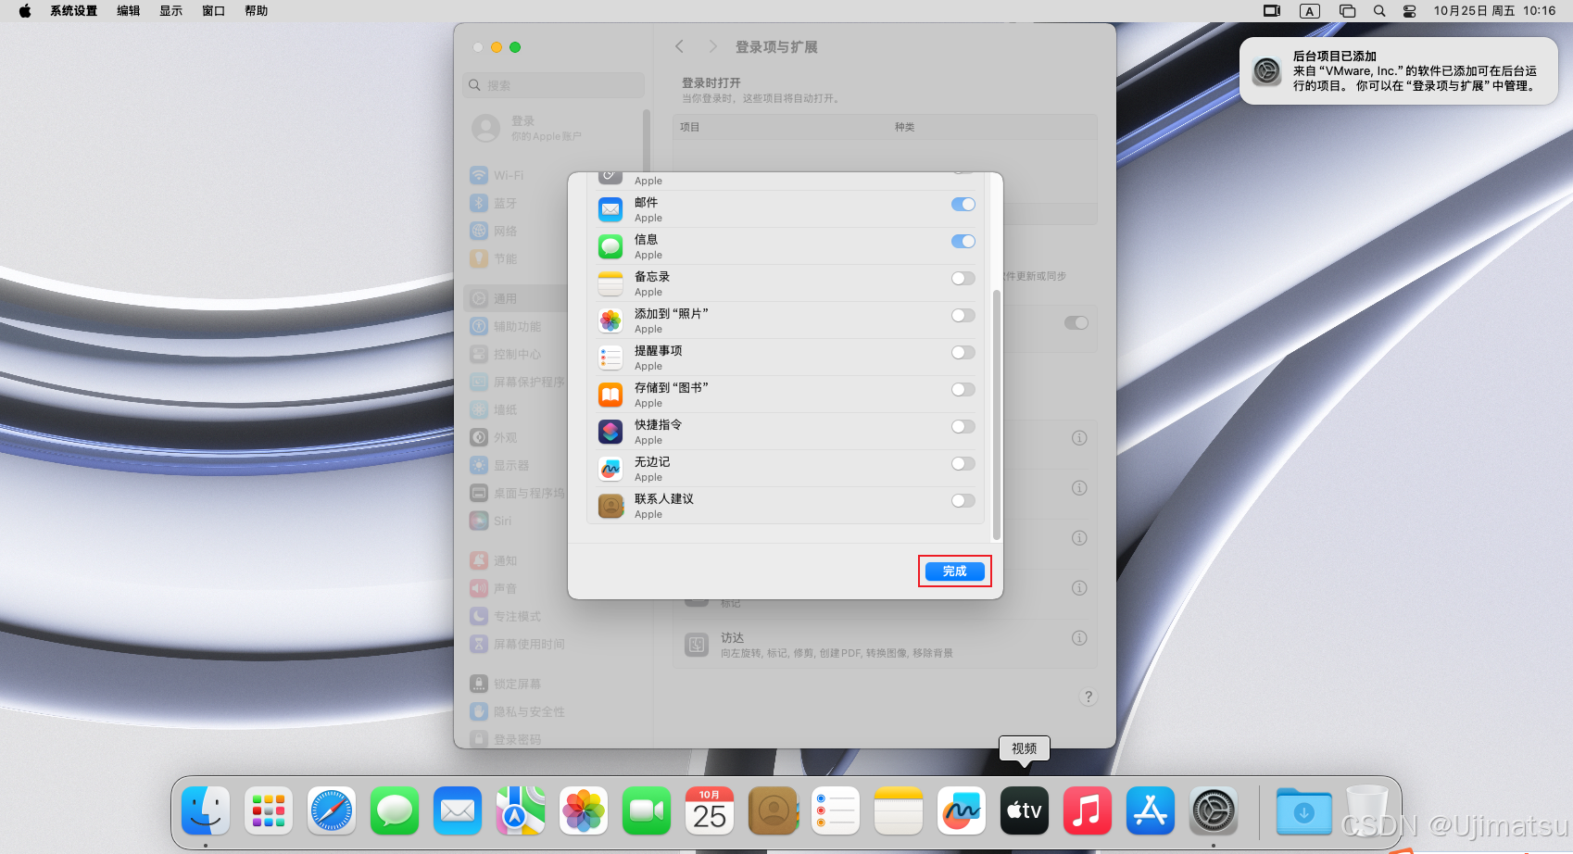Image resolution: width=1573 pixels, height=854 pixels.
Task: Open Mail from the Dock
Action: (x=458, y=810)
